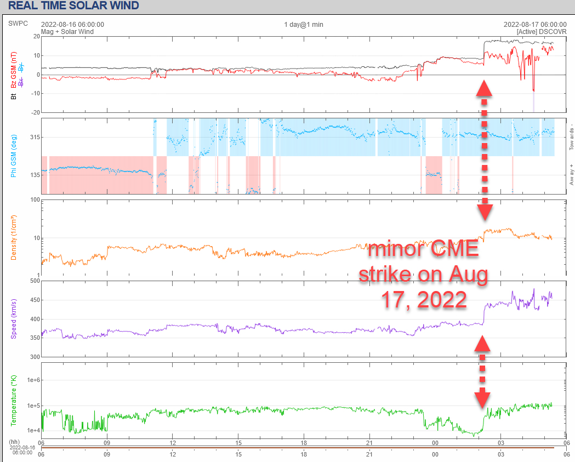
Task: Toggle the Temperature (°K) series label
Action: click(14, 401)
